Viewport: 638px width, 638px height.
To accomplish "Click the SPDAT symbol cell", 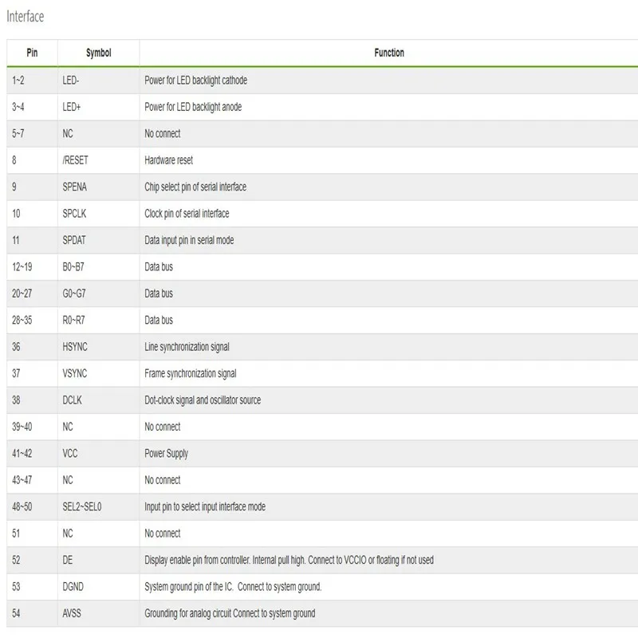I will pos(76,240).
